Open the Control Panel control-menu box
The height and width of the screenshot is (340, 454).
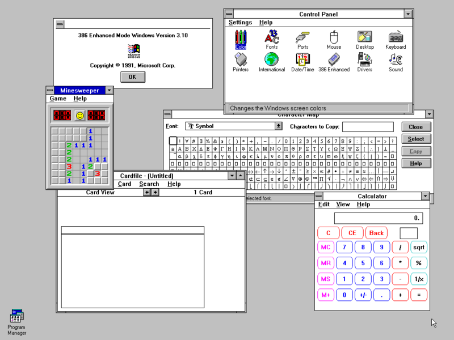pyautogui.click(x=229, y=14)
